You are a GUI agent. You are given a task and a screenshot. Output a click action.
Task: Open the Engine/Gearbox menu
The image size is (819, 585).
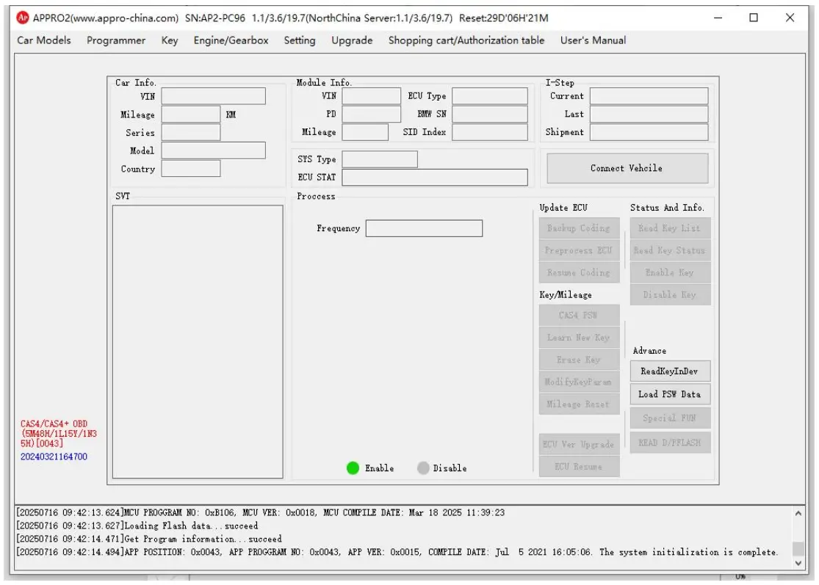[x=231, y=40]
